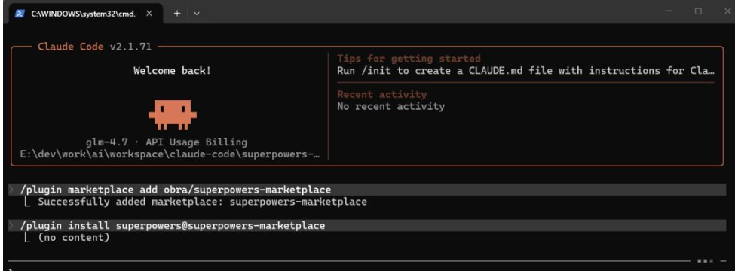Expand the new tab profile dropdown chevron
This screenshot has width=735, height=271.
point(197,14)
